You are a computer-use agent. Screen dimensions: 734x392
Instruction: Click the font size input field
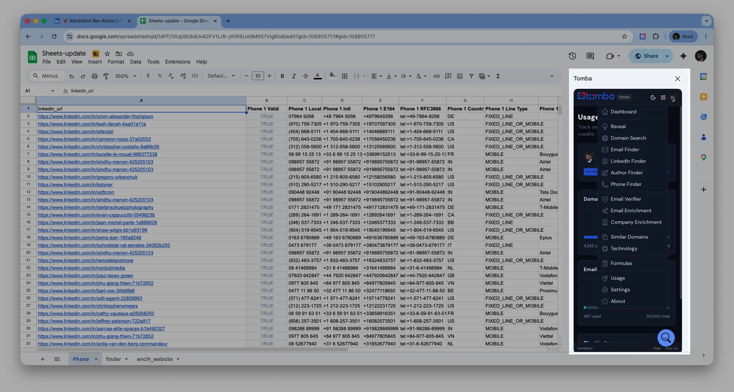258,76
